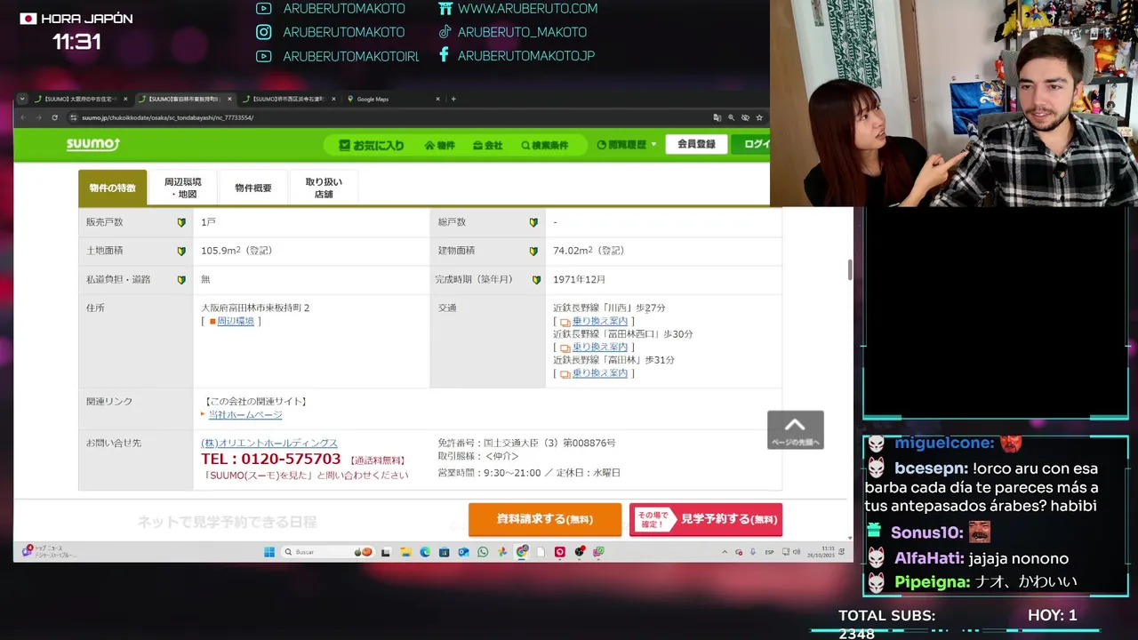The image size is (1138, 640).
Task: Click the zoom magnifier icon in address bar
Action: click(x=732, y=117)
